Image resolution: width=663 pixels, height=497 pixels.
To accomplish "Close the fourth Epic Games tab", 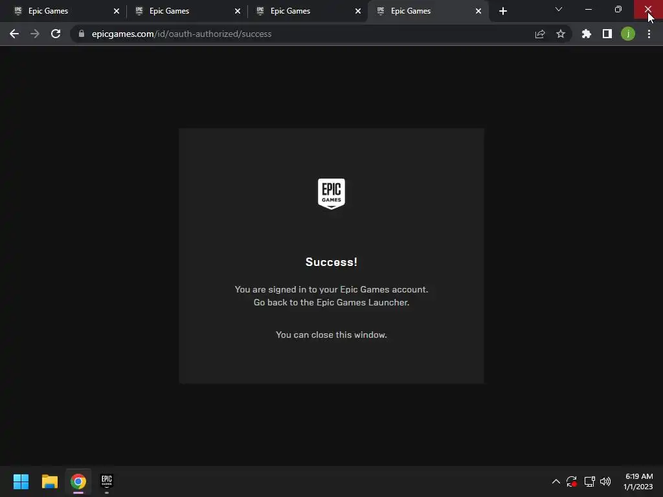I will (478, 11).
